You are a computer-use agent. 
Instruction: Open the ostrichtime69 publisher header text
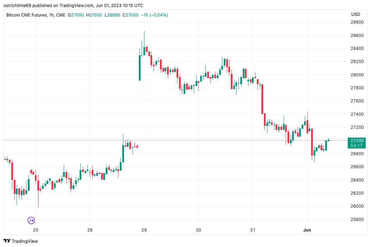point(74,6)
